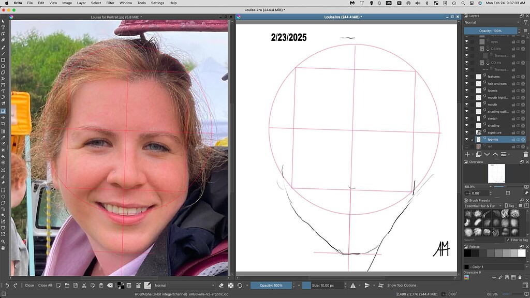Switch to Louisa for Portrait.jpg document tab
This screenshot has height=298, width=530.
[116, 17]
